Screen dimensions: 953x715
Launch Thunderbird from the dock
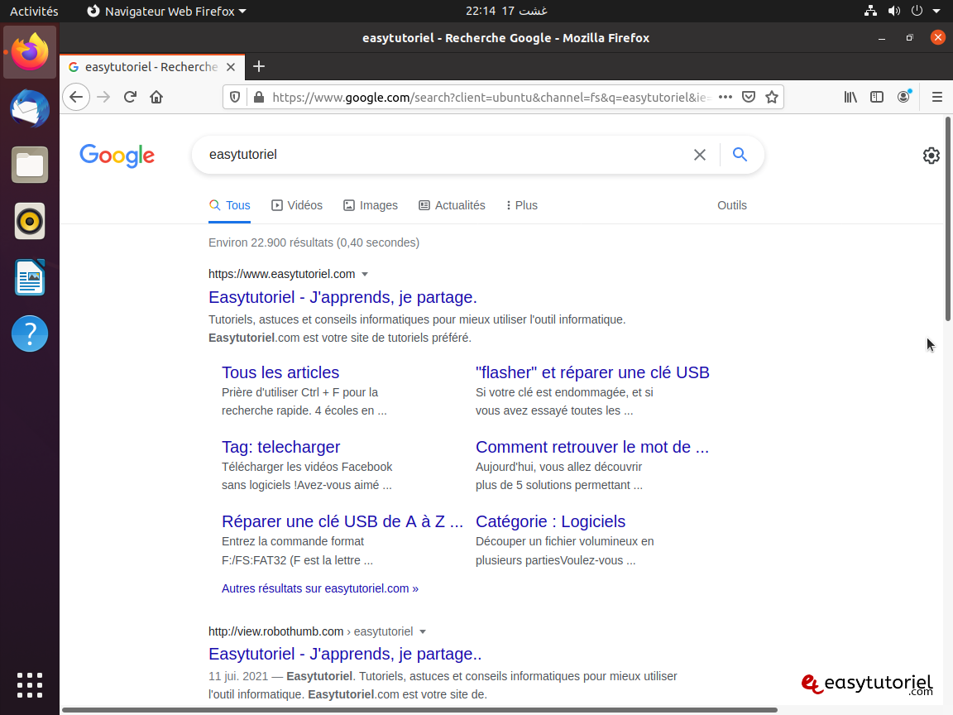(x=30, y=108)
